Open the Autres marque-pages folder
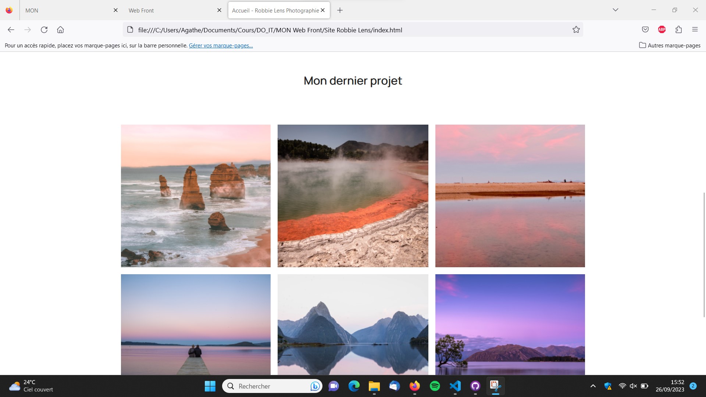Image resolution: width=706 pixels, height=397 pixels. (x=670, y=46)
